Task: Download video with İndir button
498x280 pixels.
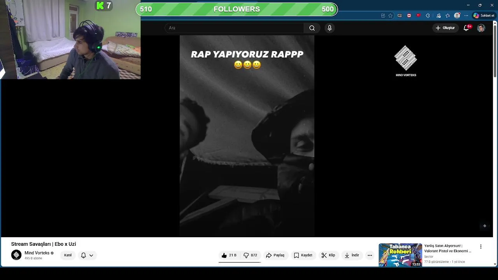Action: click(x=352, y=255)
